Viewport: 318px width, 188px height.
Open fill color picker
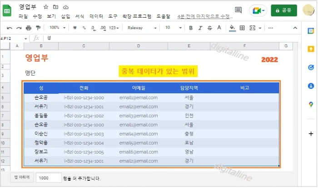tap(232, 28)
